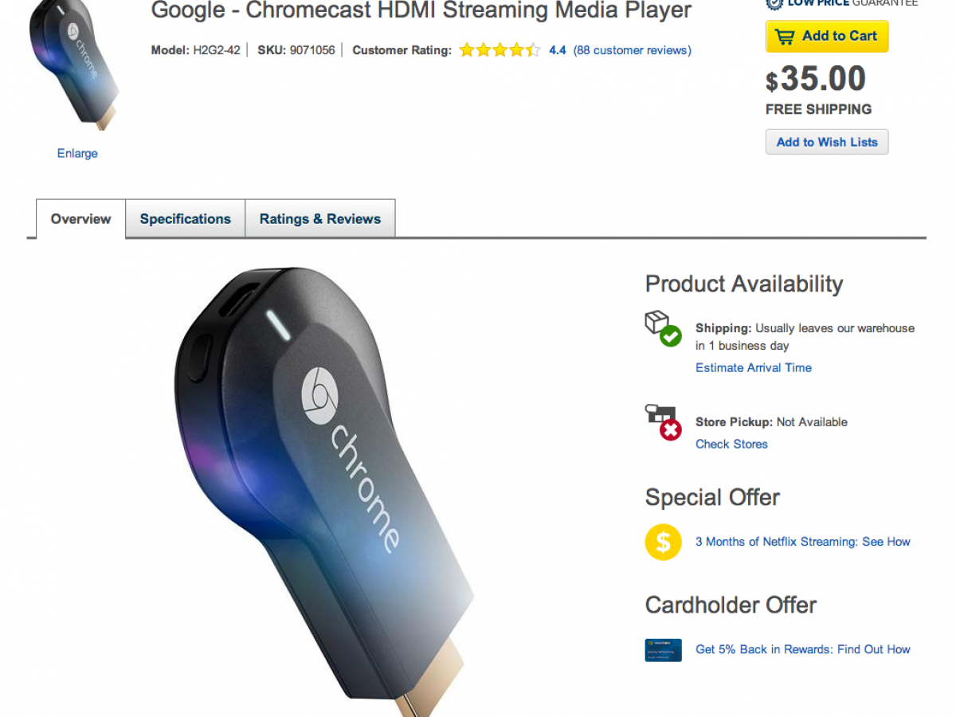The width and height of the screenshot is (956, 717).
Task: Open the Ratings & Reviews tab
Action: [x=319, y=219]
